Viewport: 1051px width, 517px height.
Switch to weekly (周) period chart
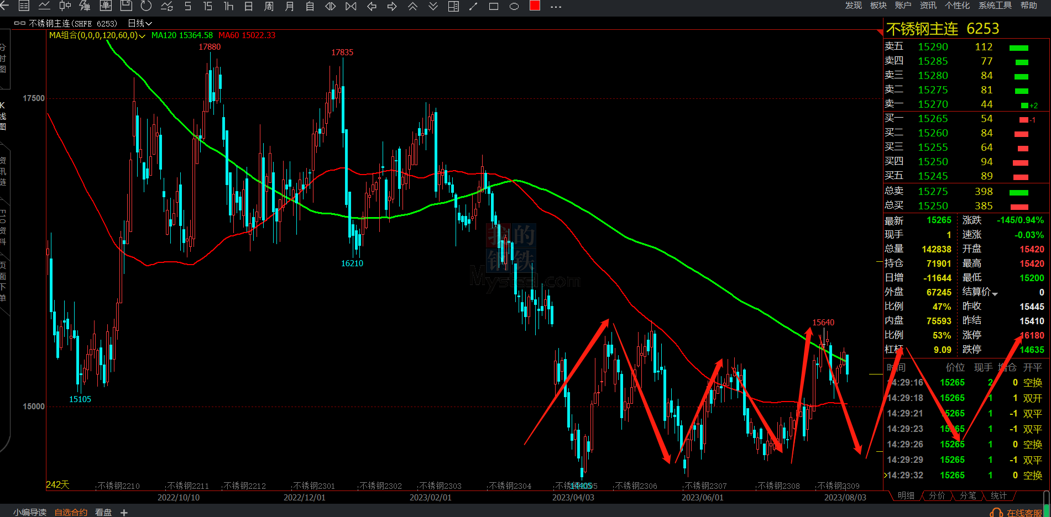pyautogui.click(x=269, y=6)
